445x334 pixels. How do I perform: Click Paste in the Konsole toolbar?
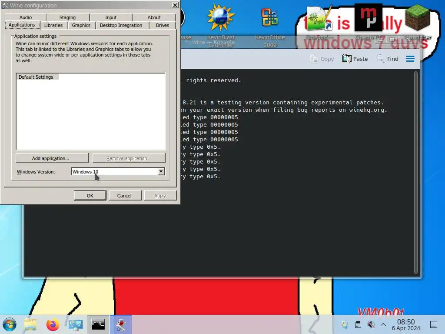click(355, 59)
